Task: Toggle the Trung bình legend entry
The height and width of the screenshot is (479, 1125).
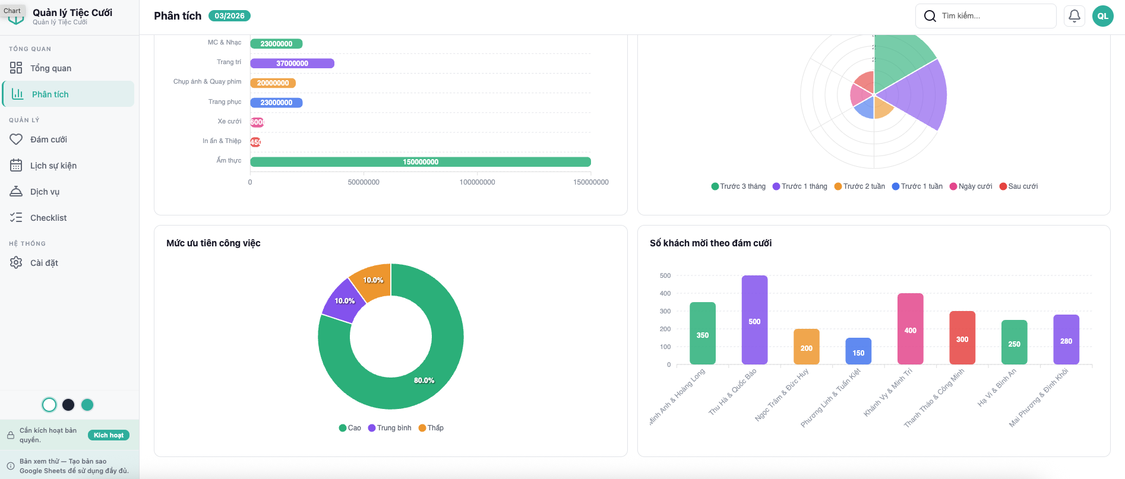Action: (390, 428)
